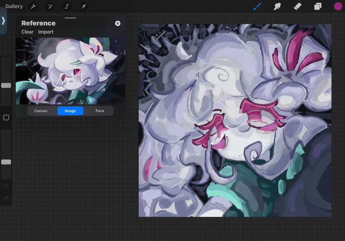Switch reference source to Face
345x241 pixels.
point(100,111)
